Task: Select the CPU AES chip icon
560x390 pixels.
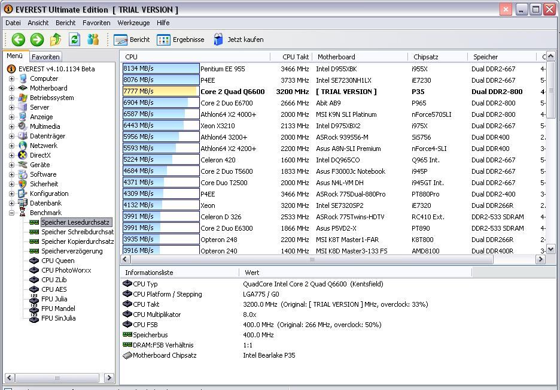Action: [34, 289]
